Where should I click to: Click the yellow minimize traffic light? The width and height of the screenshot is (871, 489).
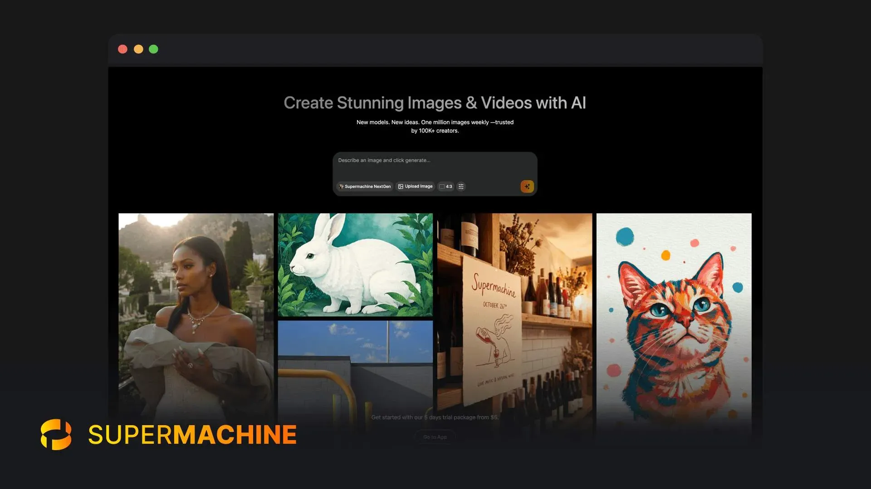tap(138, 49)
